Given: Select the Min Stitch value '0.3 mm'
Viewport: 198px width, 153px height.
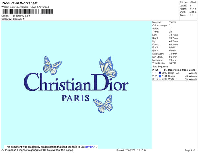Looking at the screenshot, I should click(173, 57).
